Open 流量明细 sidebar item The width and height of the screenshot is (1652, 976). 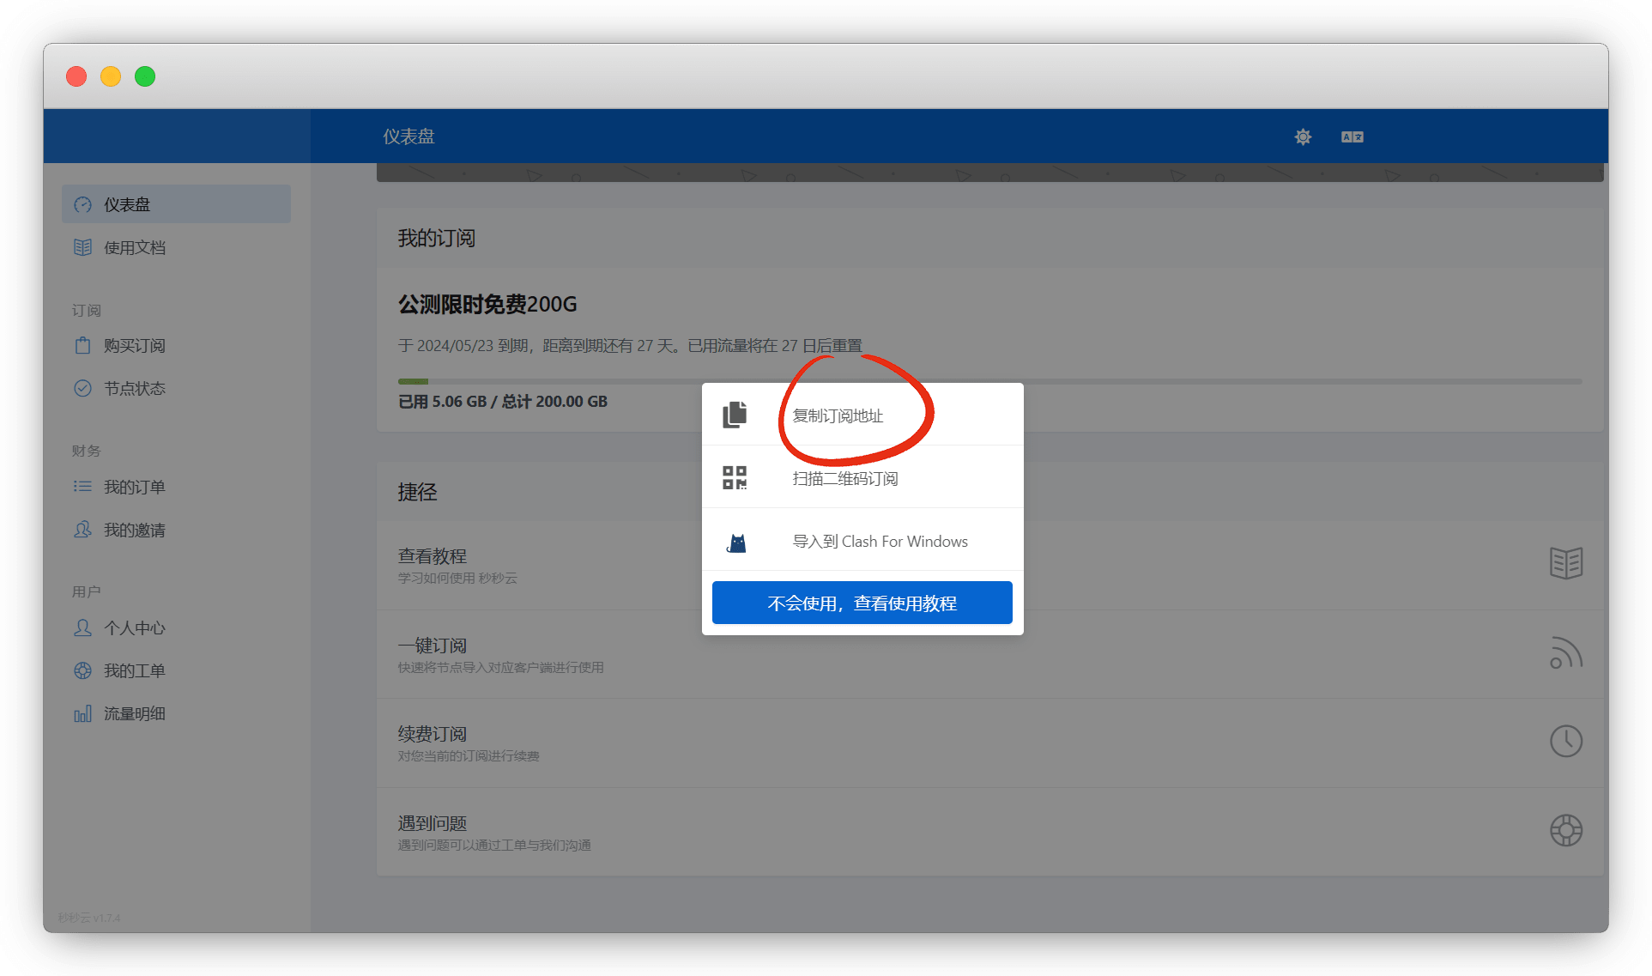[135, 714]
